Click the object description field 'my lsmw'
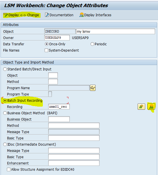 (x=115, y=31)
